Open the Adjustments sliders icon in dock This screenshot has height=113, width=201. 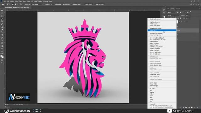point(164,13)
